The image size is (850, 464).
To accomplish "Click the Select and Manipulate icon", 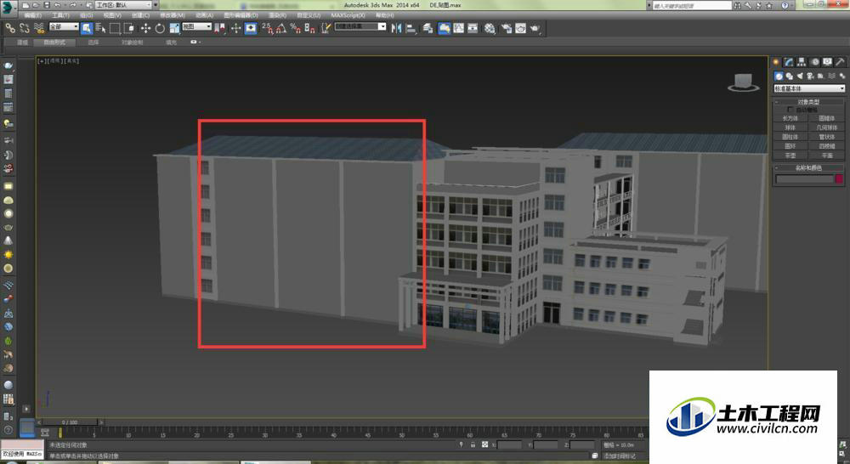I will [x=235, y=28].
